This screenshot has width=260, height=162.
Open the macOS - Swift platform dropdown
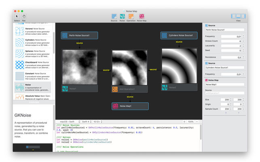click(69, 122)
